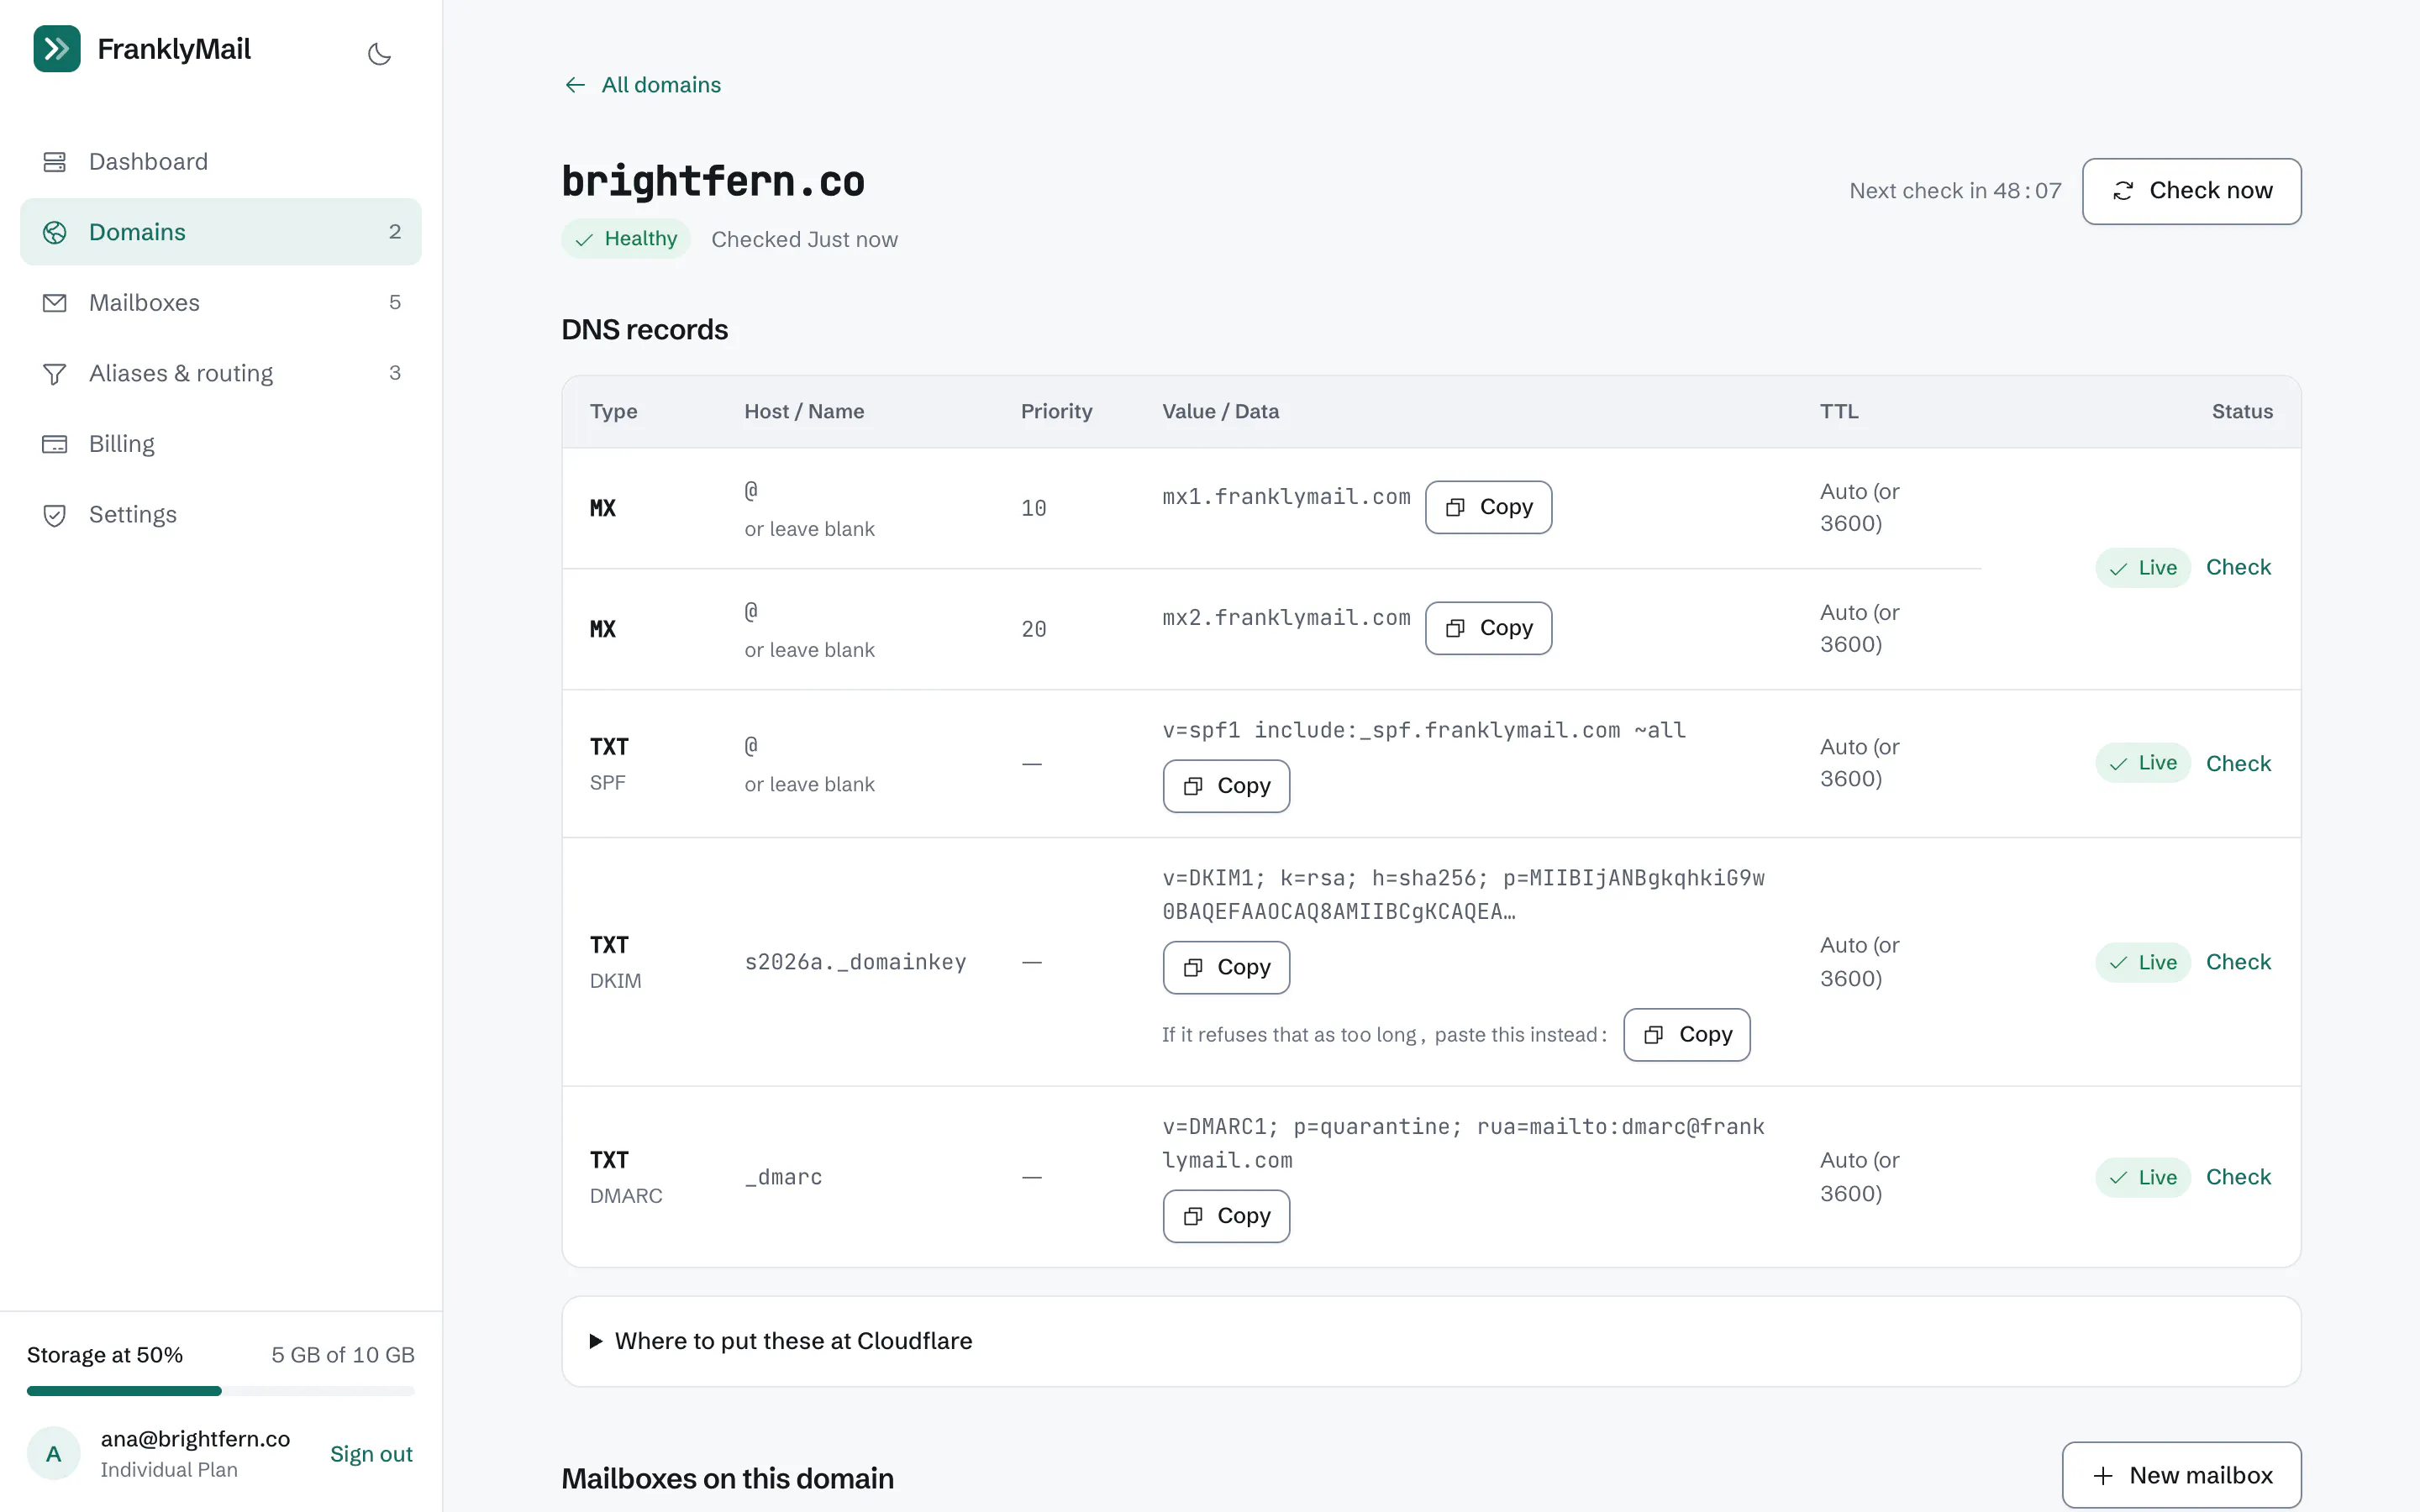Click the 5 GB of 10 GB label
This screenshot has width=2420, height=1512.
(343, 1355)
